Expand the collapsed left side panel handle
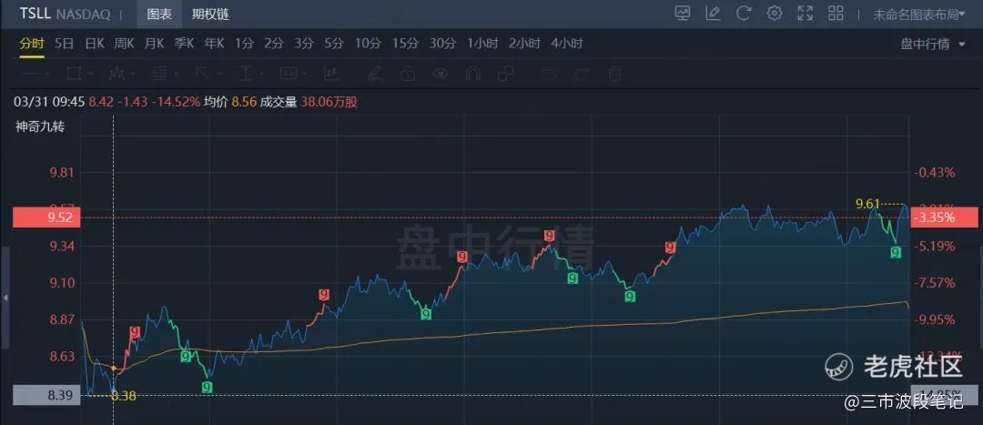Screen dimensions: 983x425 (5, 298)
